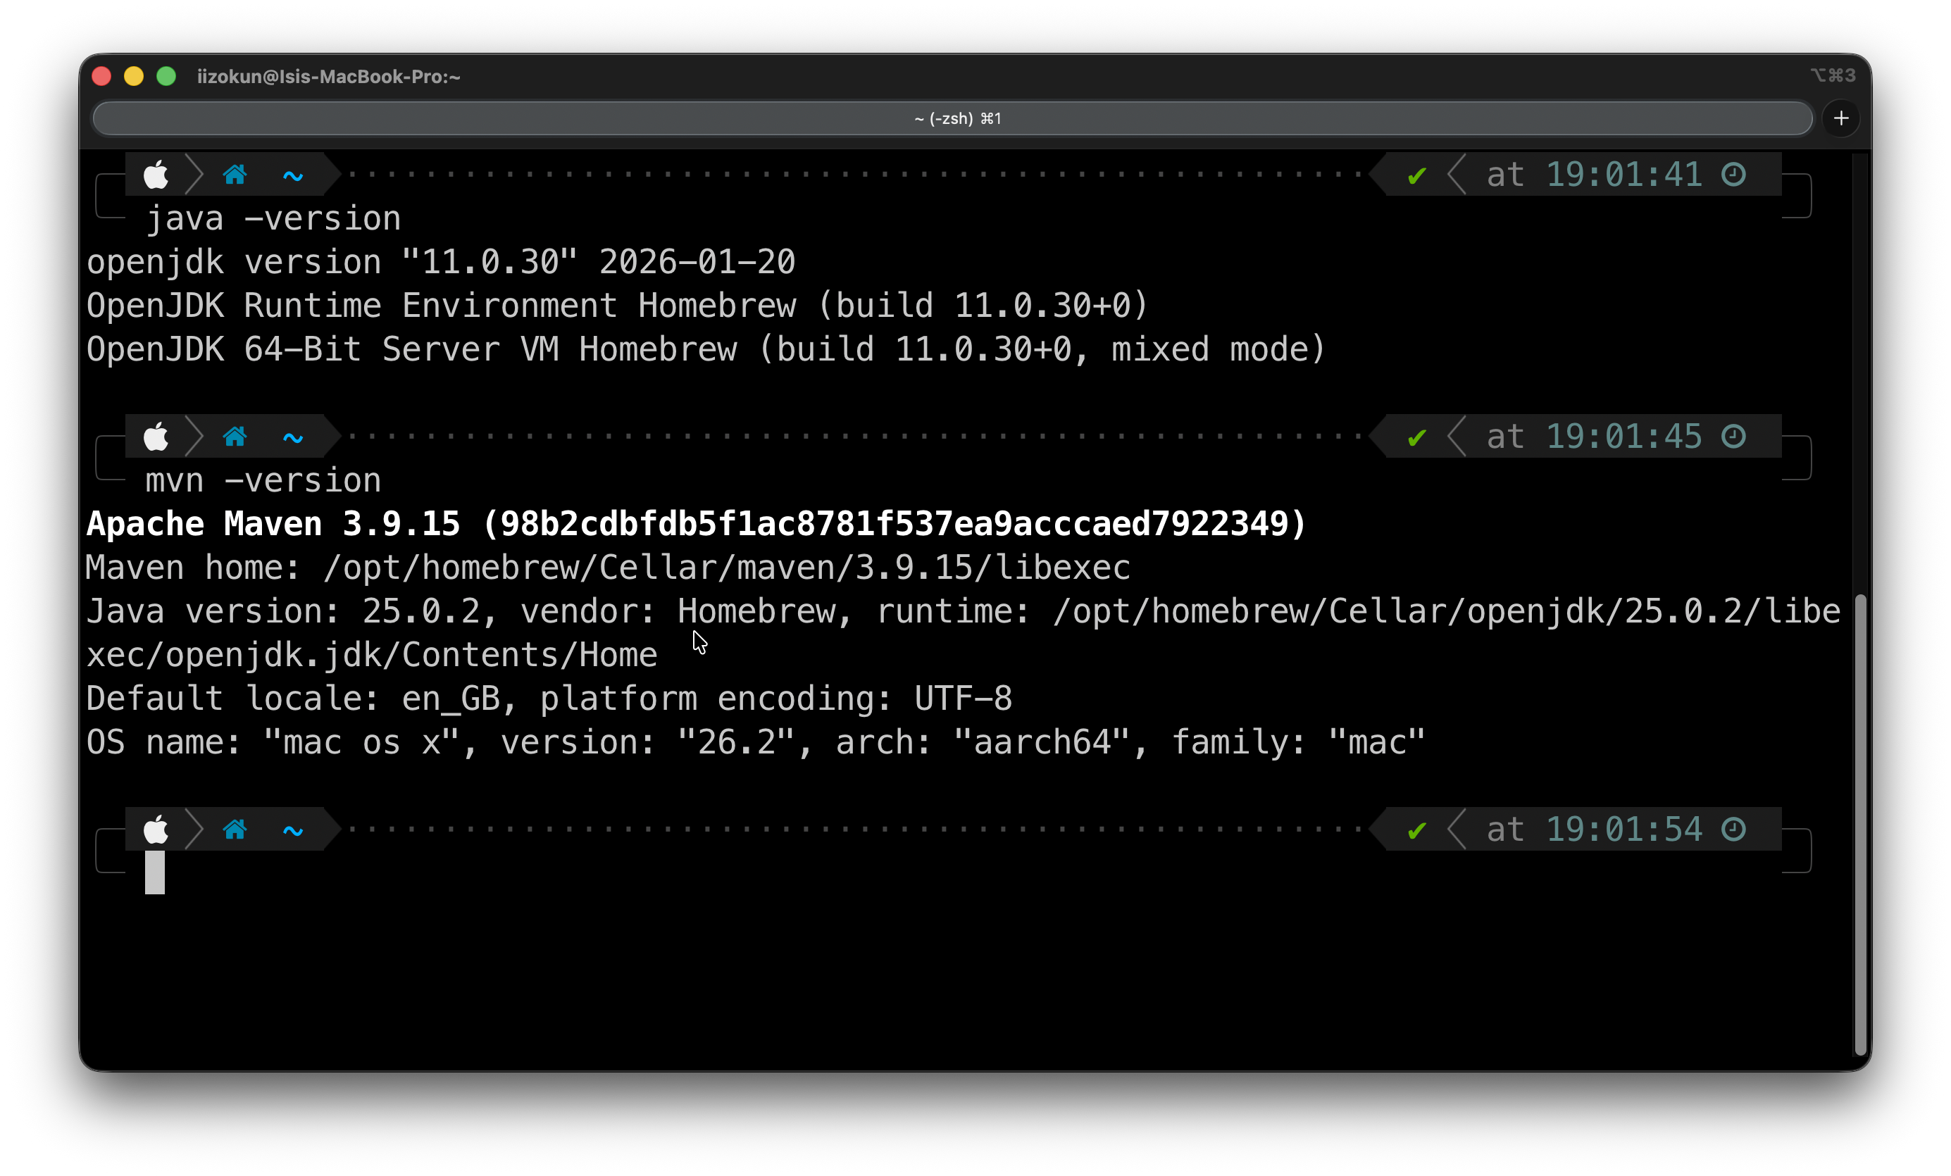Click the OpenJDK Runtime Environment Homebrew line
Screen dimensions: 1951x1176
pos(617,306)
